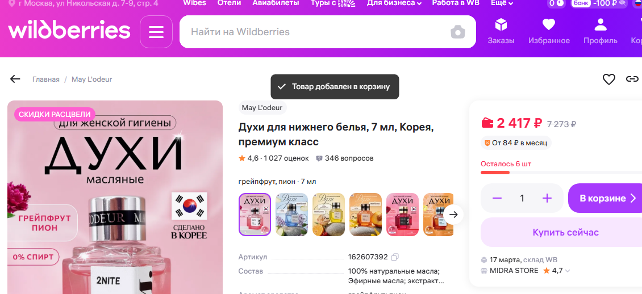Image resolution: width=642 pixels, height=294 pixels.
Task: Click the location pin address icon
Action: pos(12,3)
